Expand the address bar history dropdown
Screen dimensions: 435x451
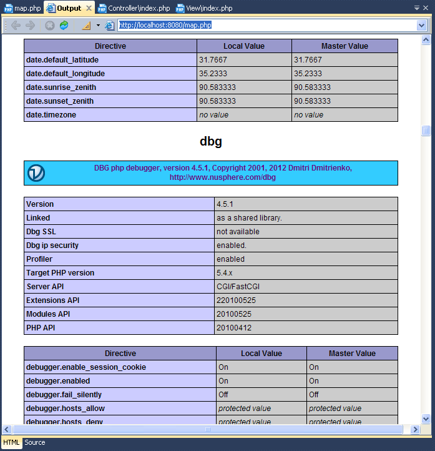point(421,26)
